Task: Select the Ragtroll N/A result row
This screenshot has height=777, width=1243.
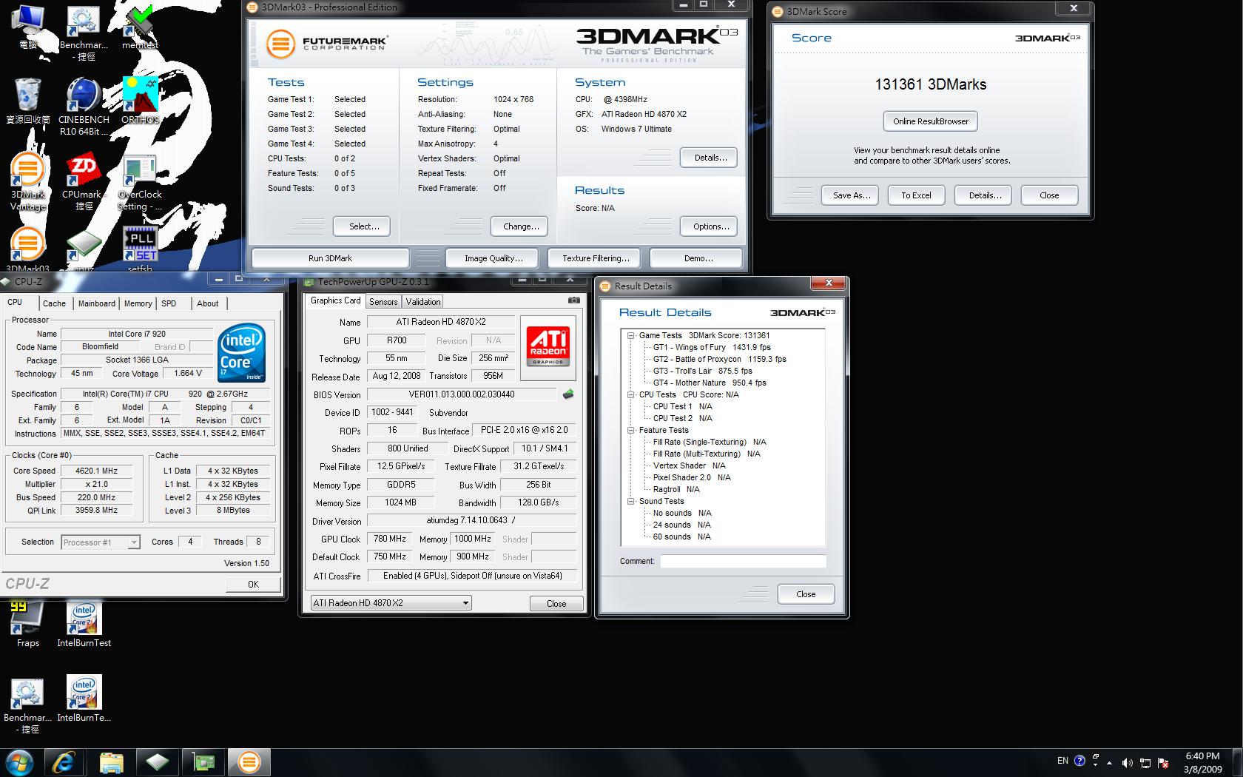Action: 676,489
